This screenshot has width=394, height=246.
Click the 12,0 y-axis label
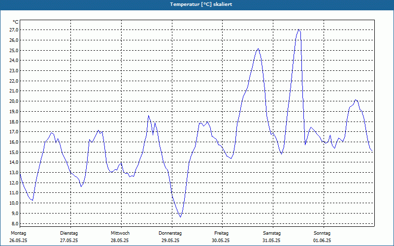pyautogui.click(x=14, y=183)
